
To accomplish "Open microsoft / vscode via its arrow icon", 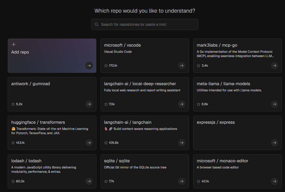I will click(182, 66).
